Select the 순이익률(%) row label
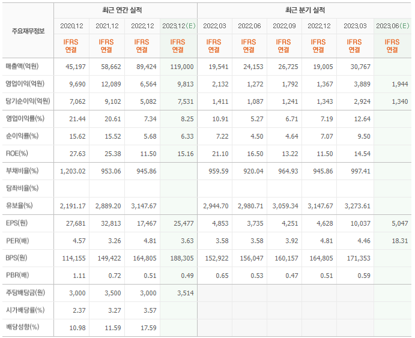This screenshot has width=415, height=338. point(22,136)
